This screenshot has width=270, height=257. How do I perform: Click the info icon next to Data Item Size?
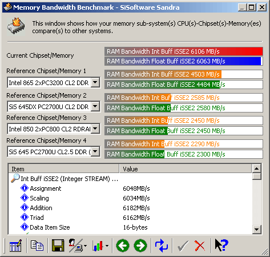click(25, 227)
